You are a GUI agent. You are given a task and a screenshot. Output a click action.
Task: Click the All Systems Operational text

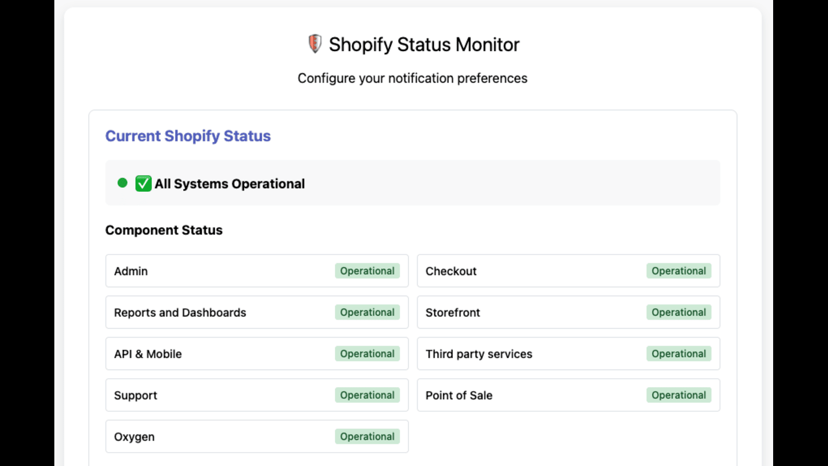(x=230, y=184)
